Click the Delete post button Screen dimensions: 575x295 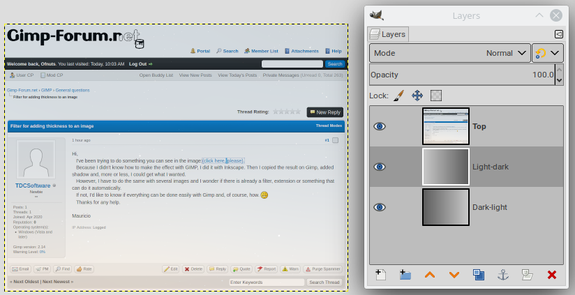click(x=193, y=269)
